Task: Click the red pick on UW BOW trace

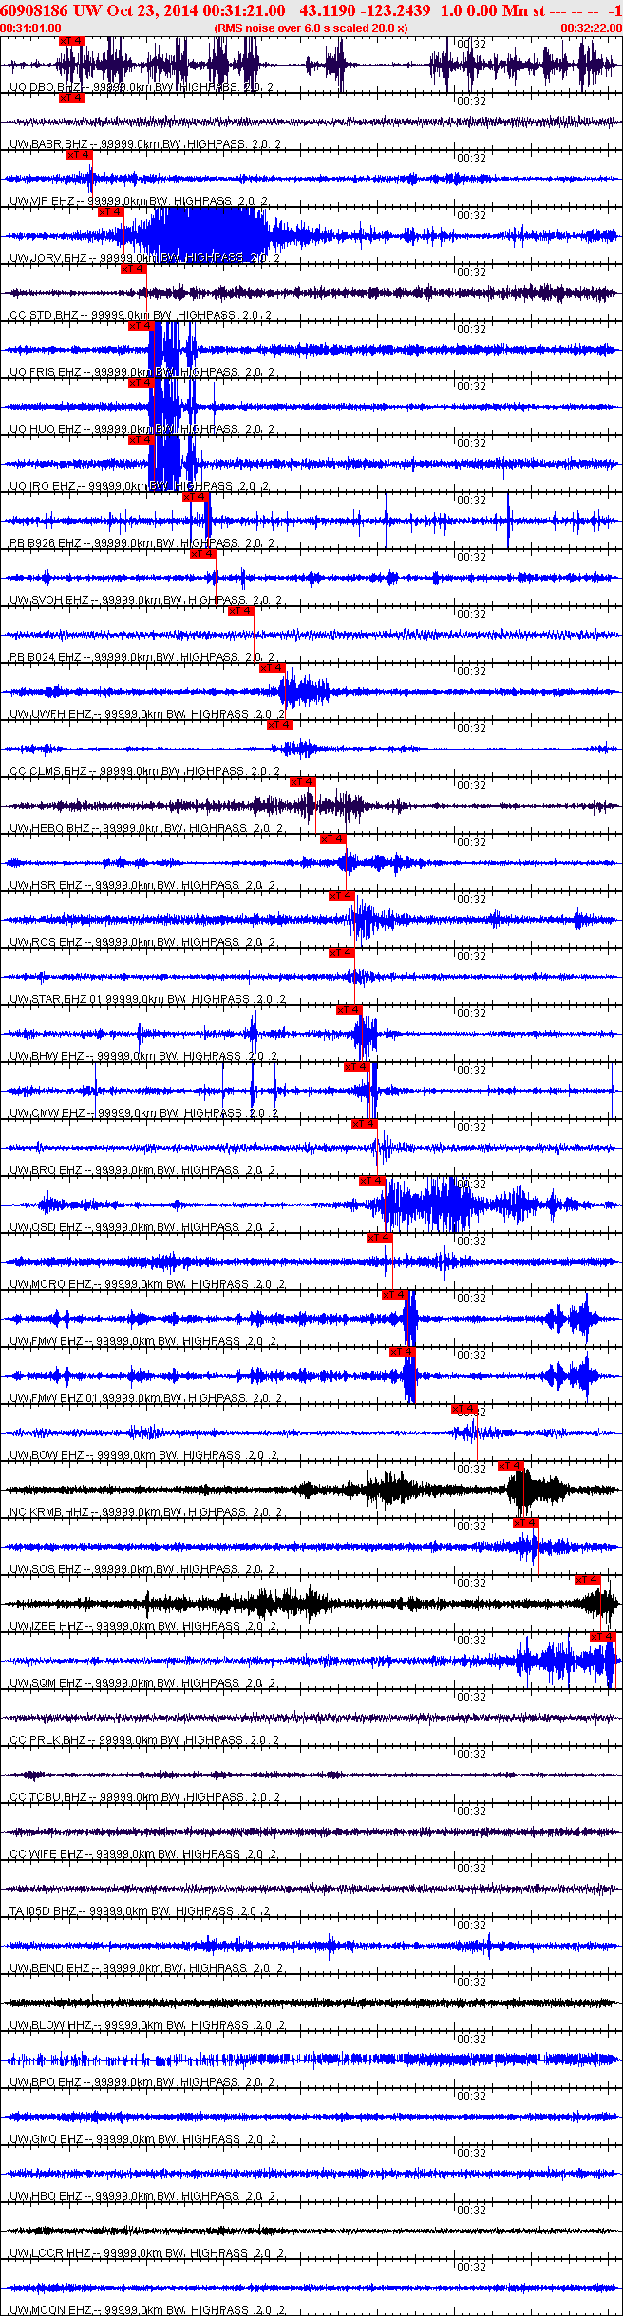Action: [x=463, y=1409]
